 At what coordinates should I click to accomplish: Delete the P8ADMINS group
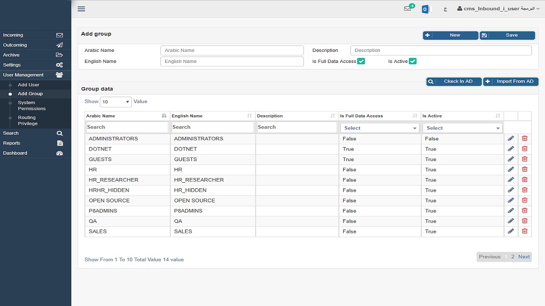[525, 210]
